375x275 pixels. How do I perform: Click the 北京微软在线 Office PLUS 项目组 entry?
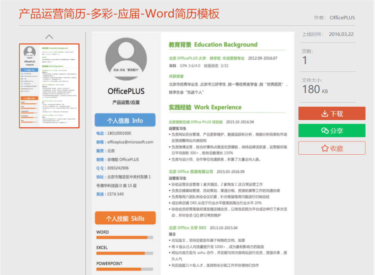click(195, 122)
